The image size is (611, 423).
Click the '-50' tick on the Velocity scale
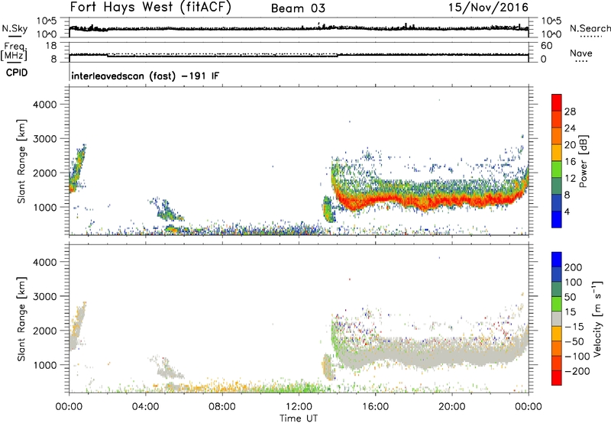click(x=574, y=341)
